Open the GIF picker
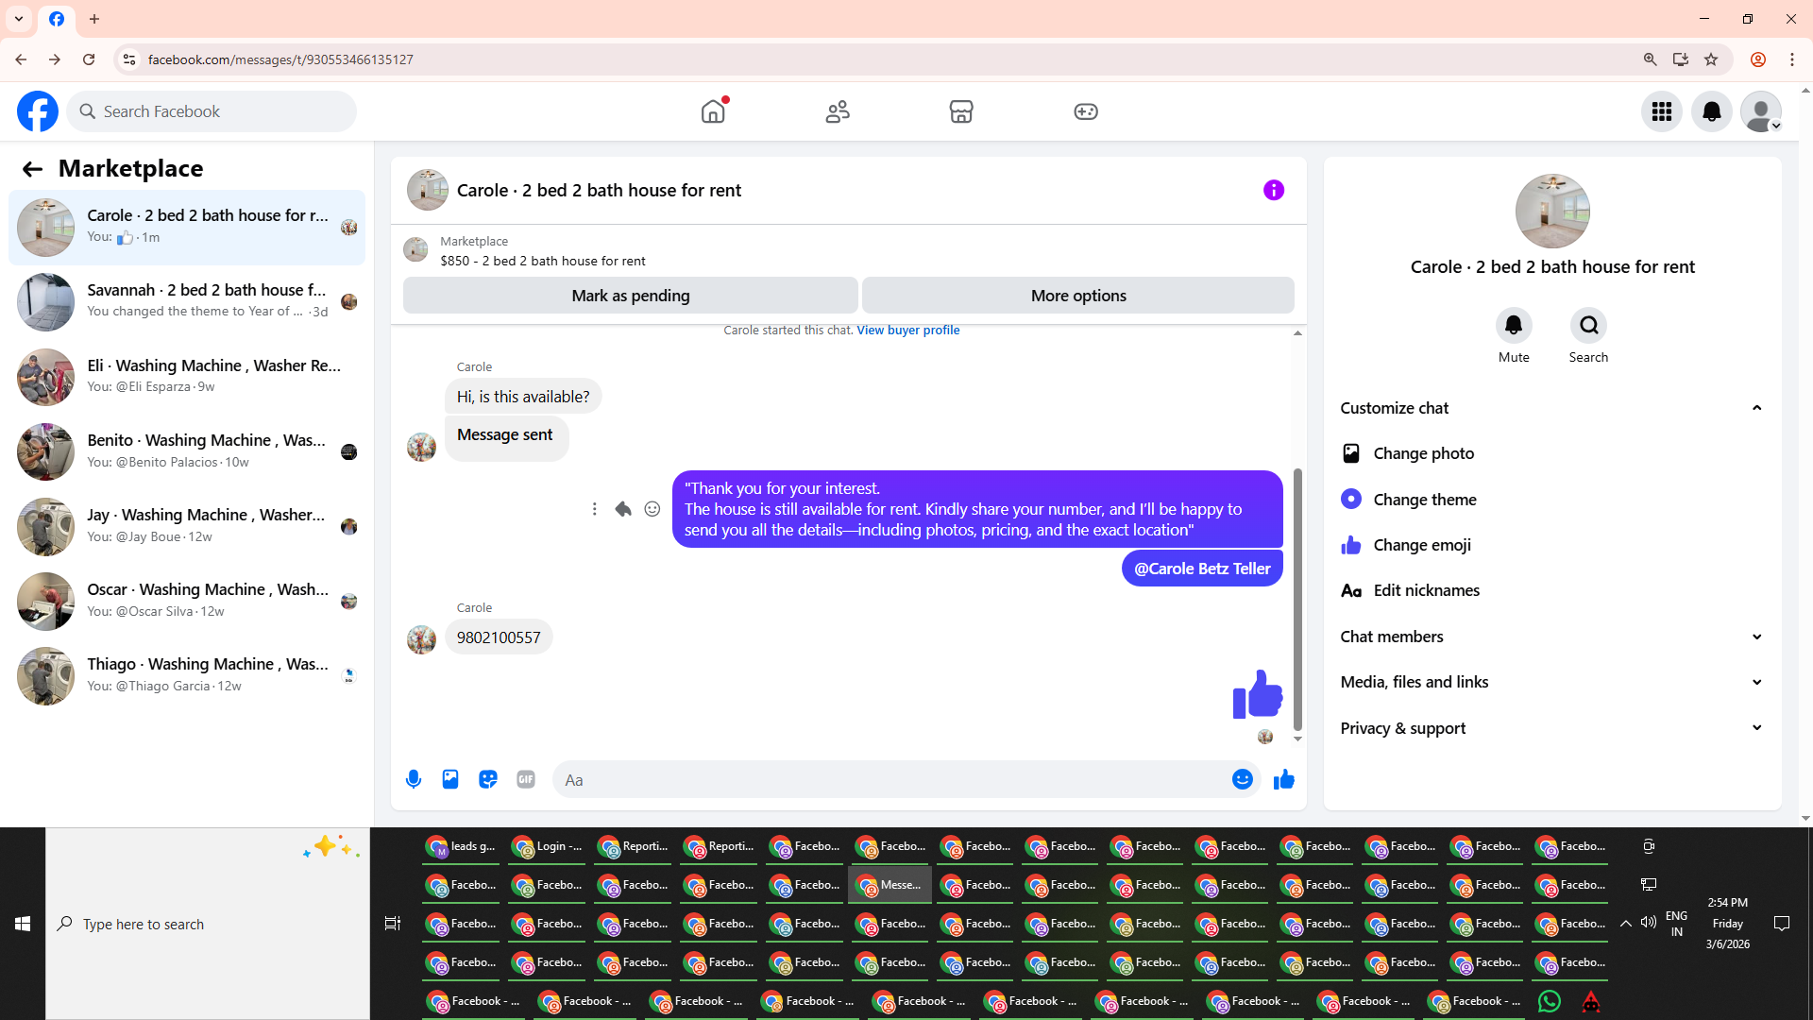This screenshot has width=1813, height=1020. (526, 779)
